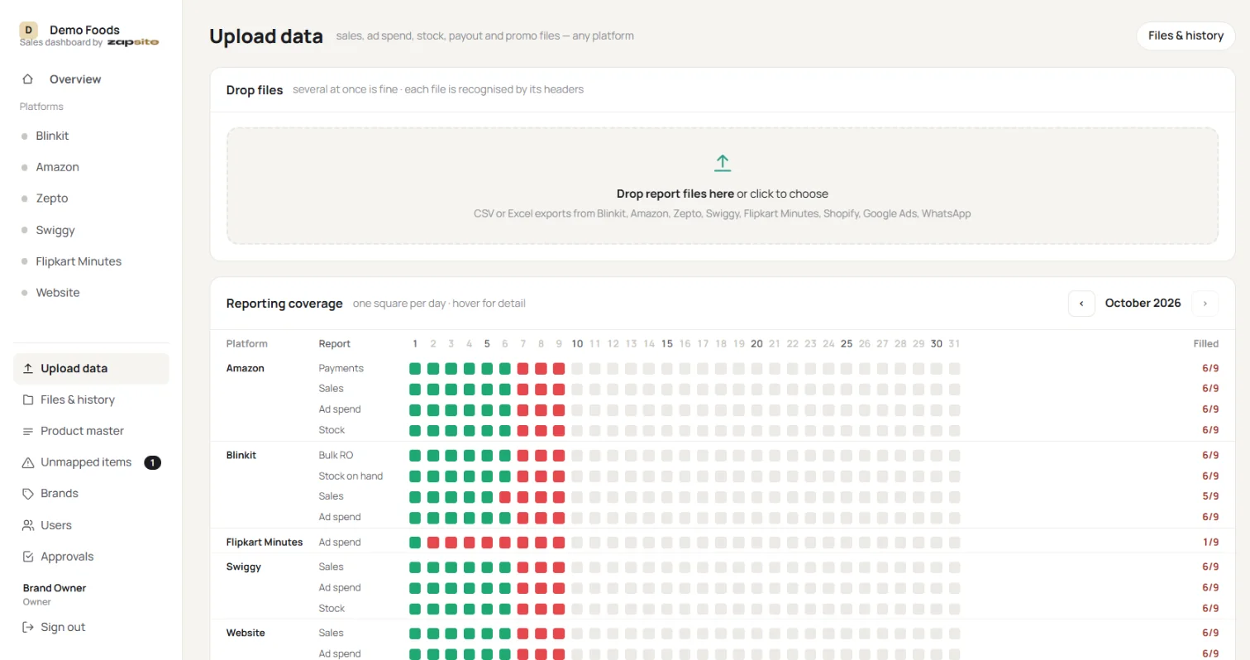Click the home icon beside Overview
The width and height of the screenshot is (1250, 660).
28,79
